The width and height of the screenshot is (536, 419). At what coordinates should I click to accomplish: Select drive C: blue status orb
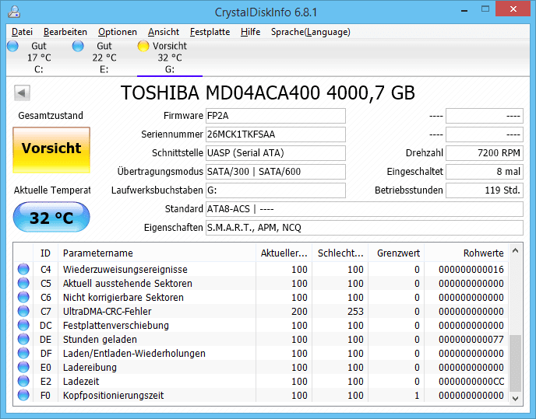[13, 46]
